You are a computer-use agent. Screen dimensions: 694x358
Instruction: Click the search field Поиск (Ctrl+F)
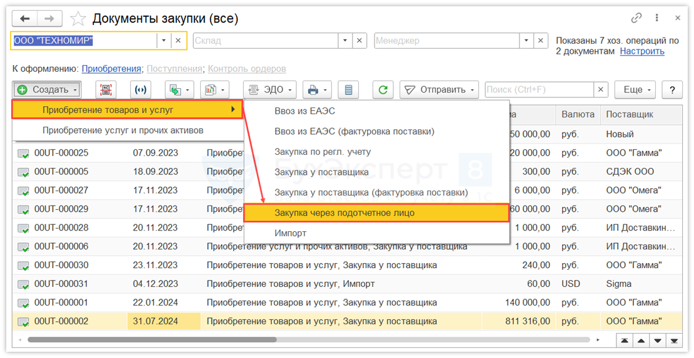[x=538, y=90]
